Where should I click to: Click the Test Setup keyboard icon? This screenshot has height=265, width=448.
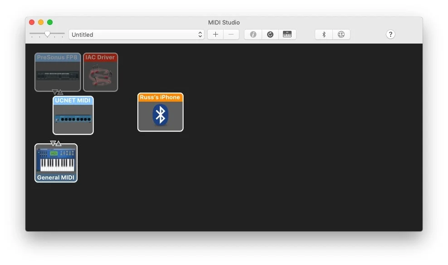pos(287,34)
